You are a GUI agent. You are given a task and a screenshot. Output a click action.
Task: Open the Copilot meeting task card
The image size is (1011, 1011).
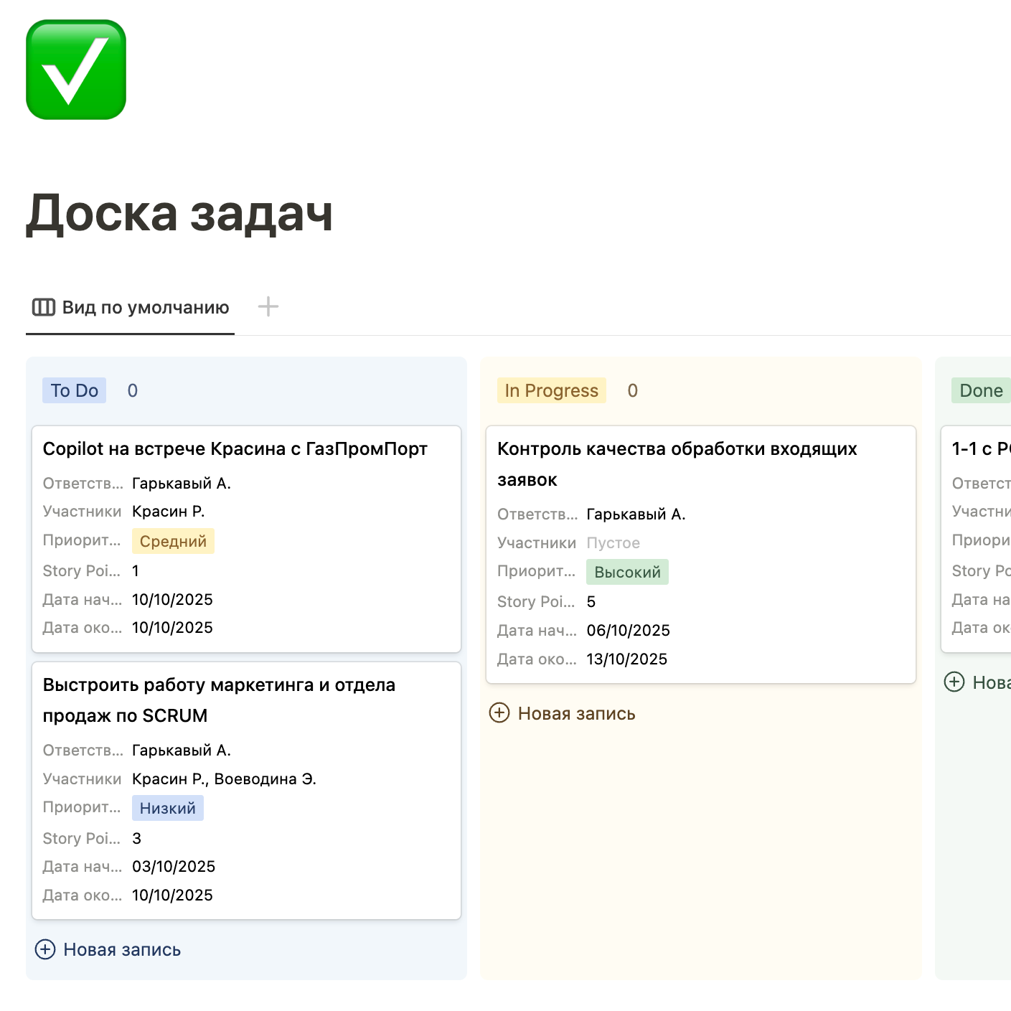point(235,449)
